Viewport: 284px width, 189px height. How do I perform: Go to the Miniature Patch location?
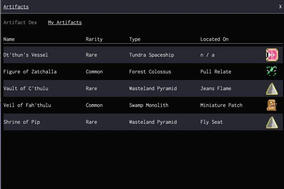tap(221, 105)
